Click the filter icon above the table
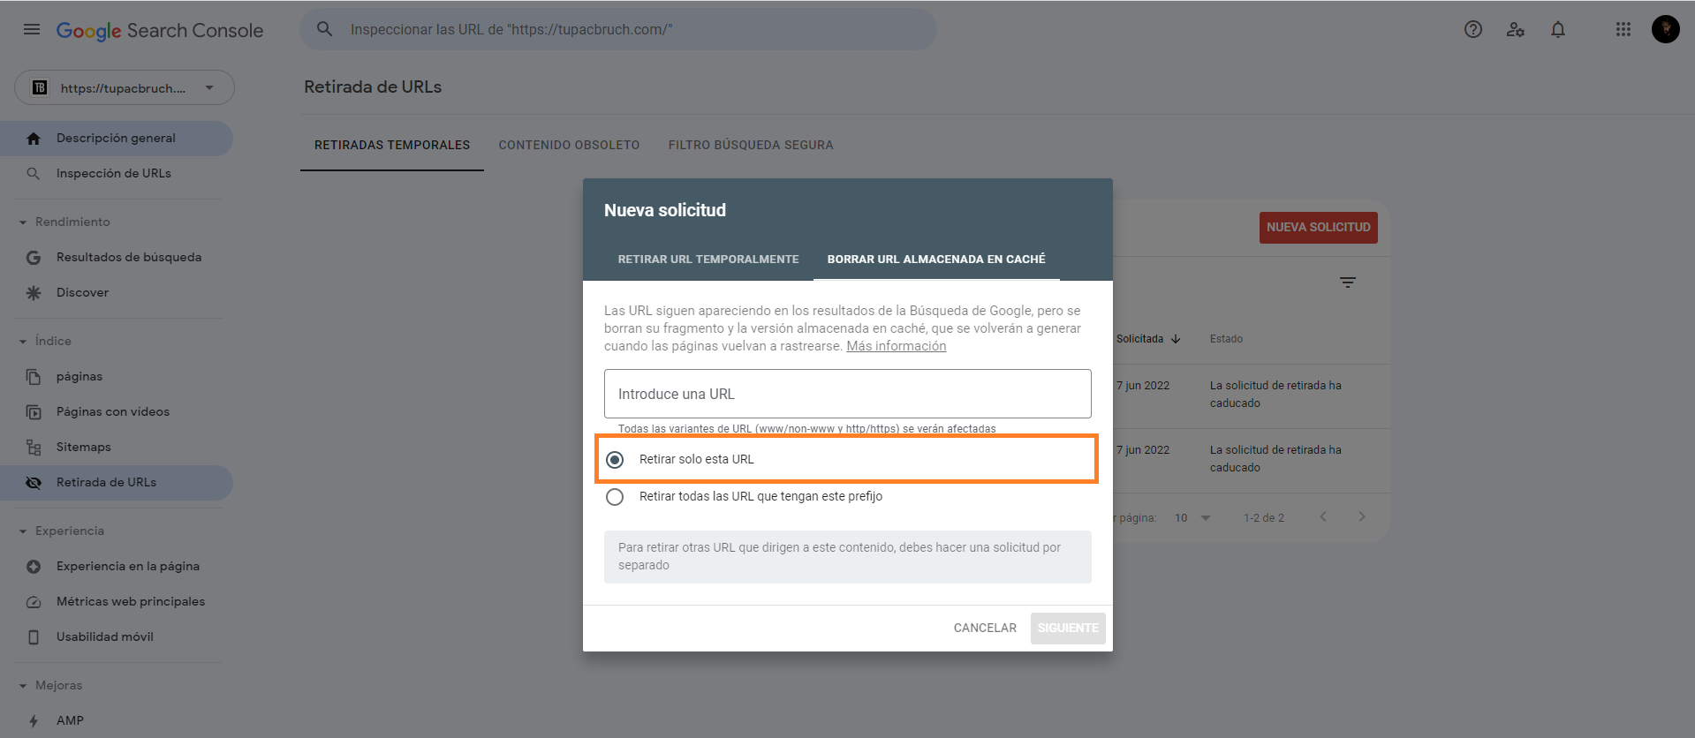Screen dimensions: 1695x738 [x=1348, y=282]
